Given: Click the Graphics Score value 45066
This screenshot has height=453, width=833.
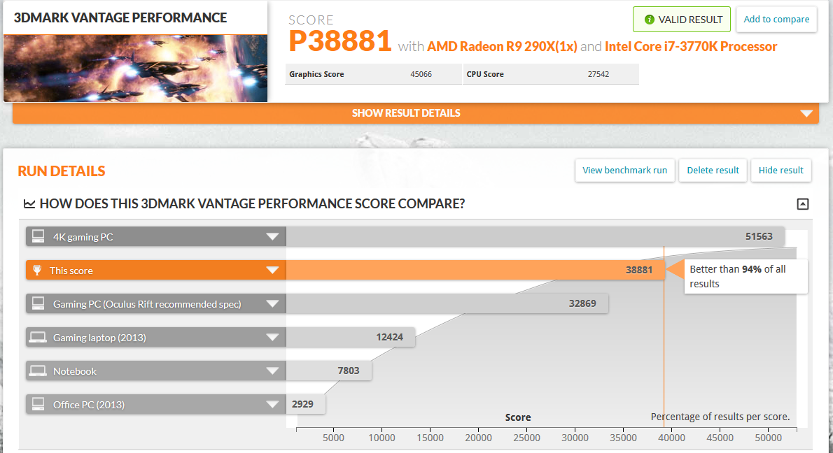Looking at the screenshot, I should (x=421, y=74).
